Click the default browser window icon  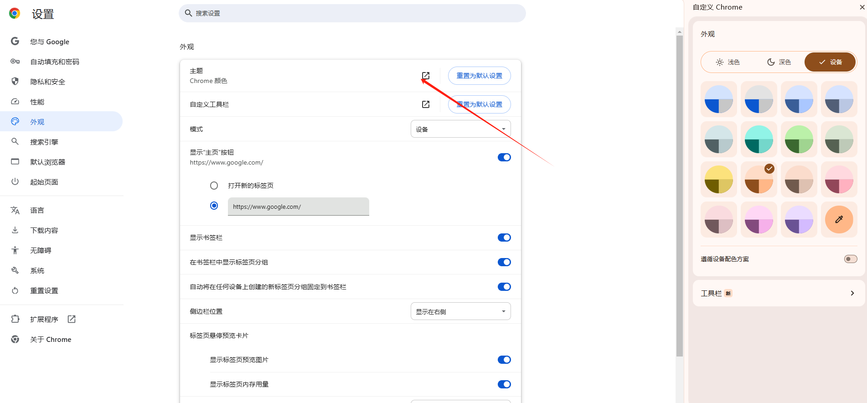15,162
